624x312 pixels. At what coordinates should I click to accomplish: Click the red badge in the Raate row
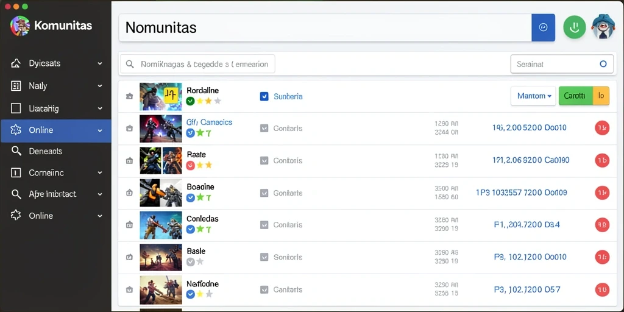(x=602, y=160)
